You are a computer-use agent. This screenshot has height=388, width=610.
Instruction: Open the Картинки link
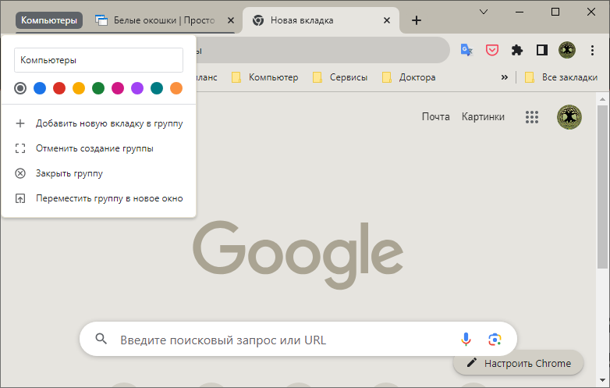point(483,117)
